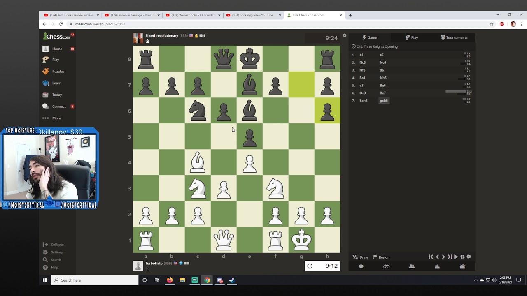Select move Nh6 in the move list
The image size is (527, 296).
pos(383,78)
